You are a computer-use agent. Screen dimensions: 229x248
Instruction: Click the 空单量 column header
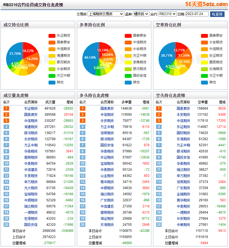[203, 102]
